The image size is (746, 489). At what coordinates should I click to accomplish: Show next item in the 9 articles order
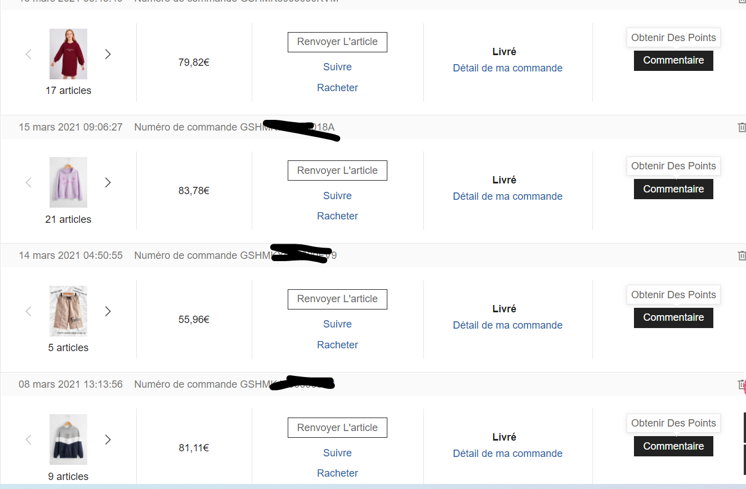(x=108, y=439)
